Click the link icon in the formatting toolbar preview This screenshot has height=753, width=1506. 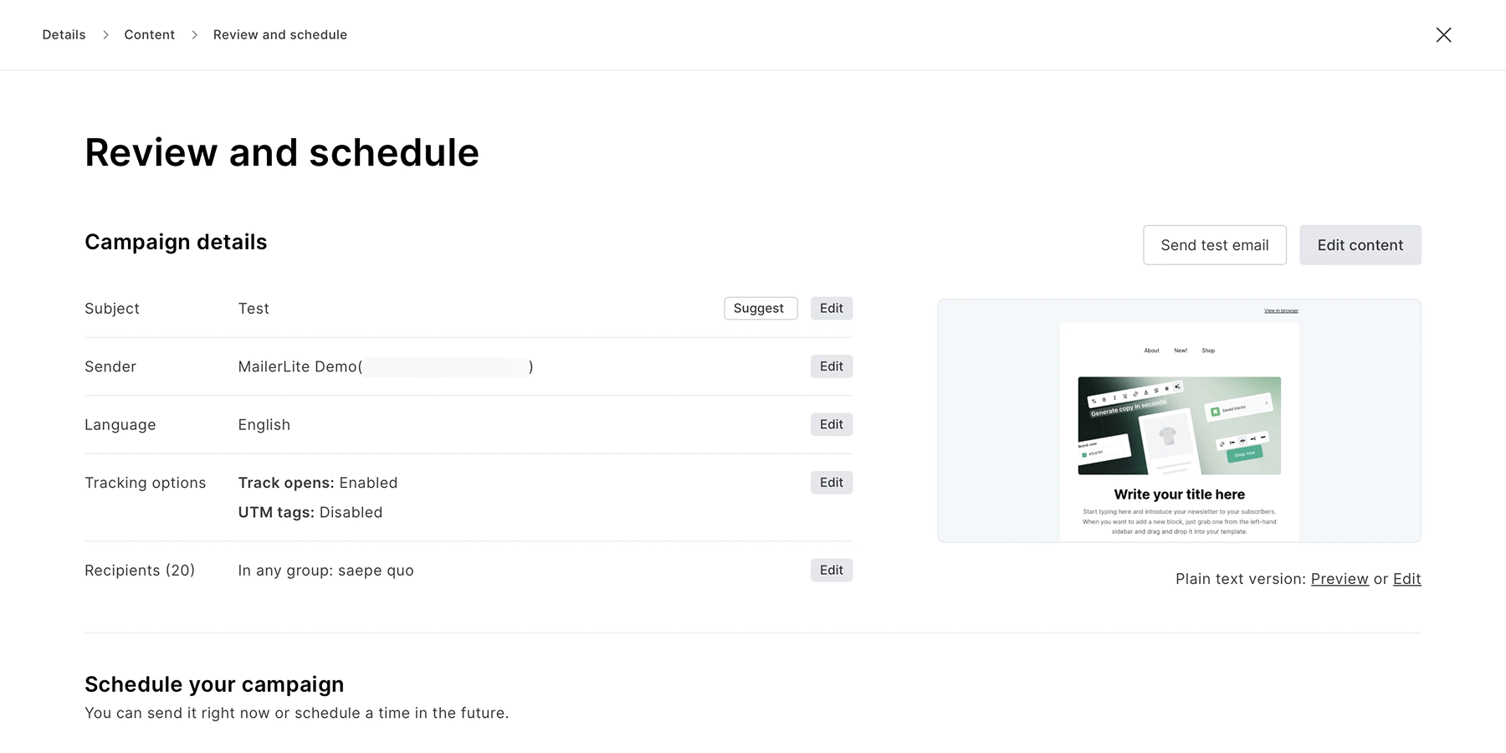click(1135, 394)
